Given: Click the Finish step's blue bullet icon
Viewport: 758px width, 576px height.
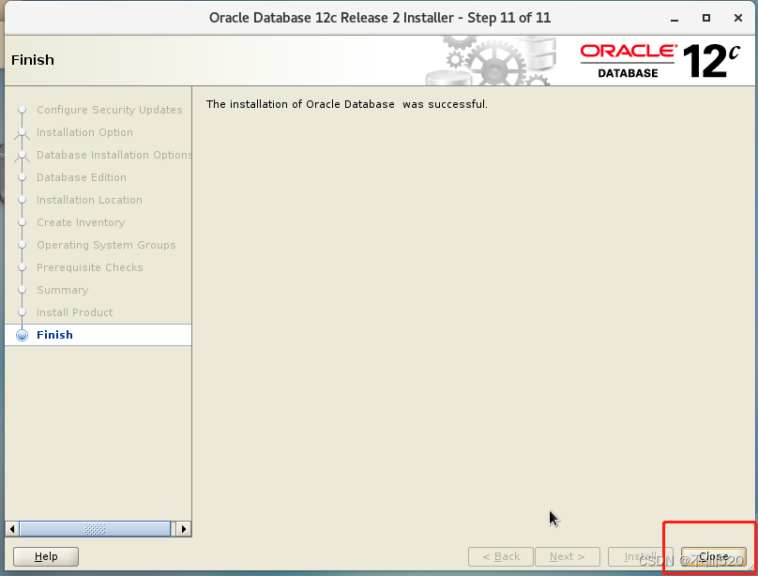Looking at the screenshot, I should (22, 335).
